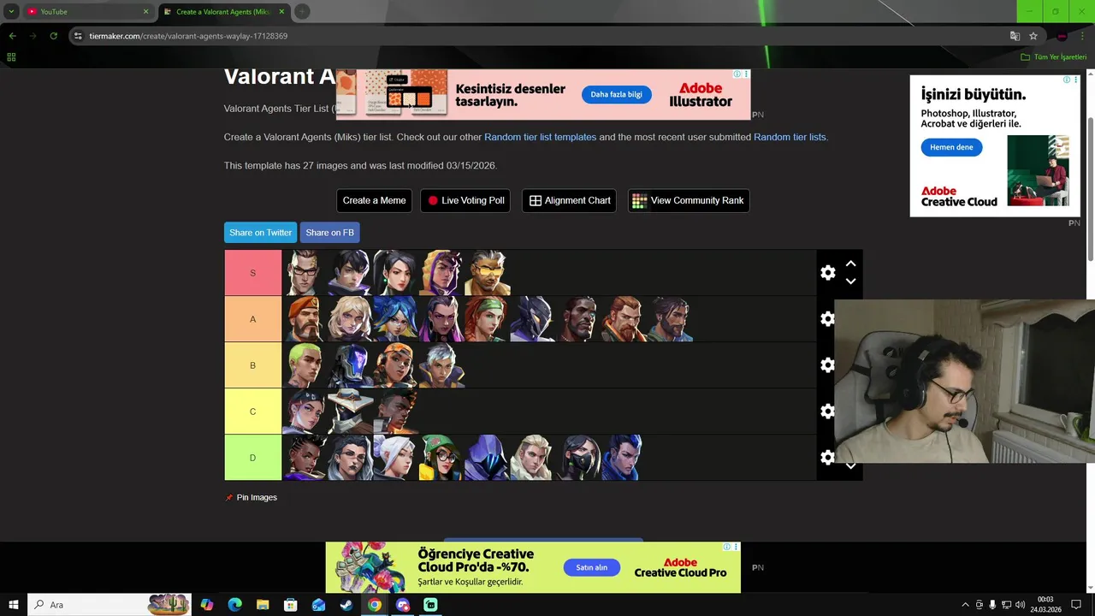Reload the tiermaker page

53,36
